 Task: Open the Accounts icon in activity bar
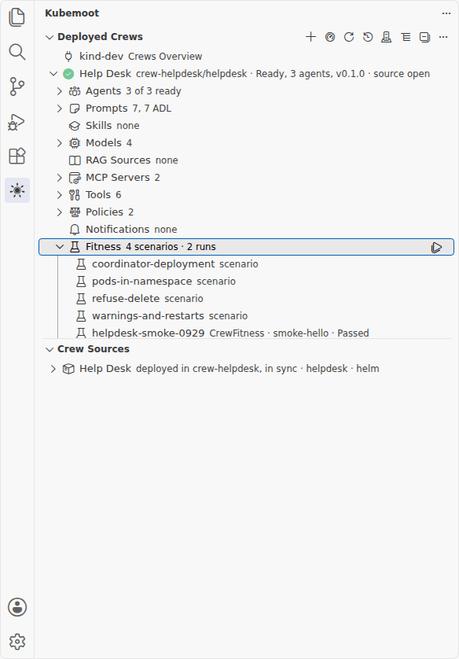17,607
